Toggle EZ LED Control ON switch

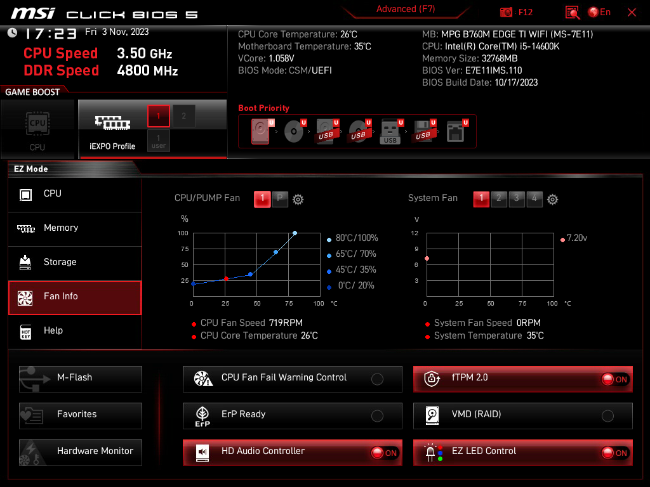click(616, 453)
